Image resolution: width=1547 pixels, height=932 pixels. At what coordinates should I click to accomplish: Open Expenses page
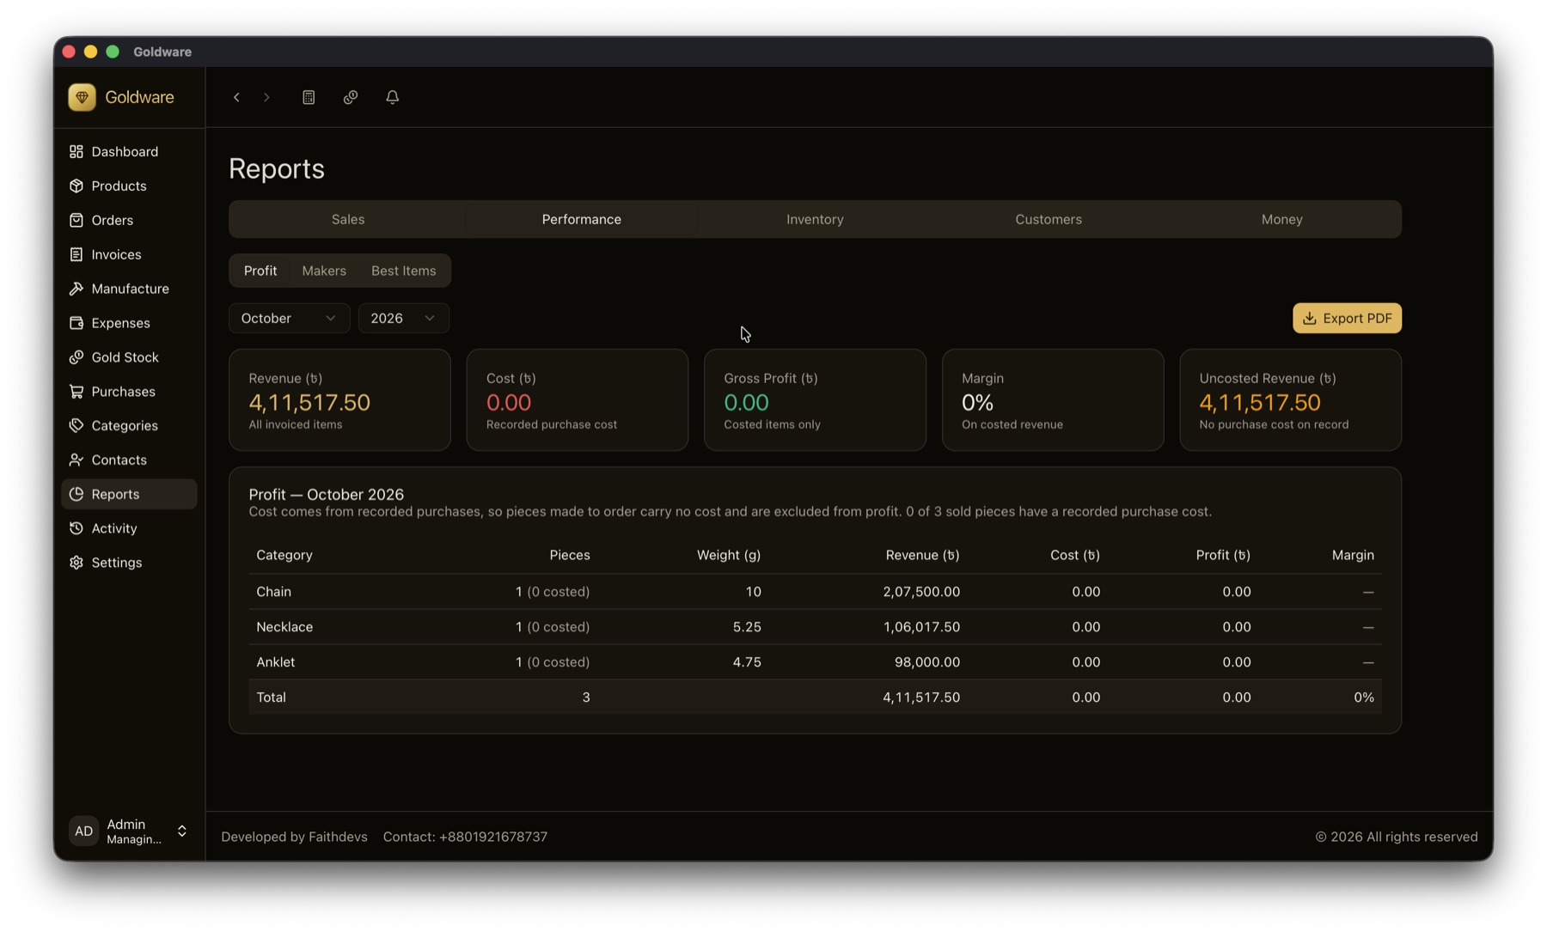129,323
